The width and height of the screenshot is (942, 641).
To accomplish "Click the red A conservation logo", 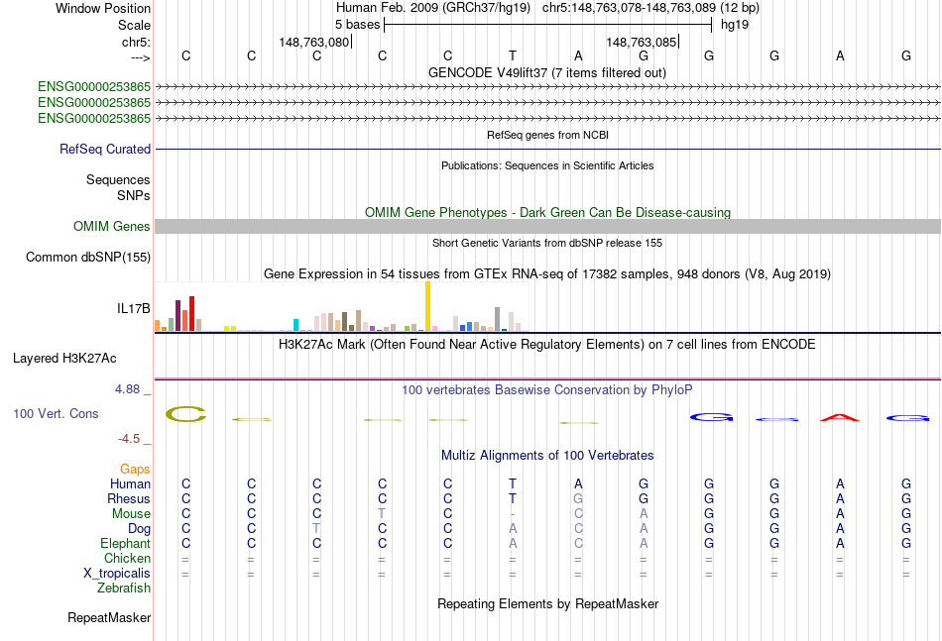I will 840,417.
